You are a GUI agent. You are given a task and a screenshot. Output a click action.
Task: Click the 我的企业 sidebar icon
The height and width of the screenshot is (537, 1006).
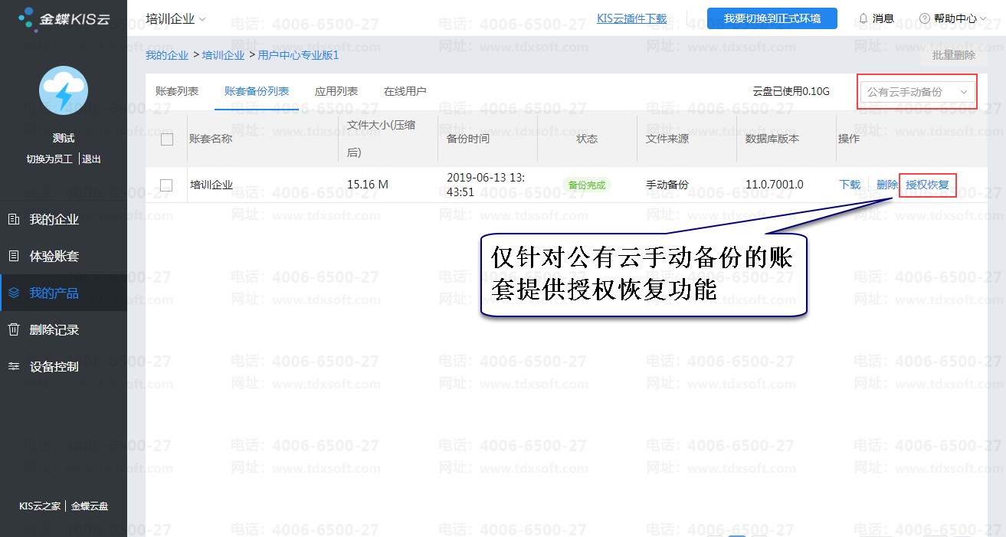click(x=14, y=220)
